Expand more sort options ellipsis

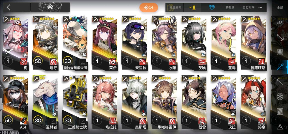pyautogui.click(x=260, y=7)
